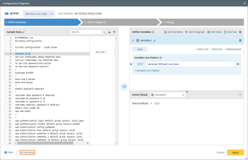Click line 'boot-start-marker'
248x160 pixels.
point(25,79)
